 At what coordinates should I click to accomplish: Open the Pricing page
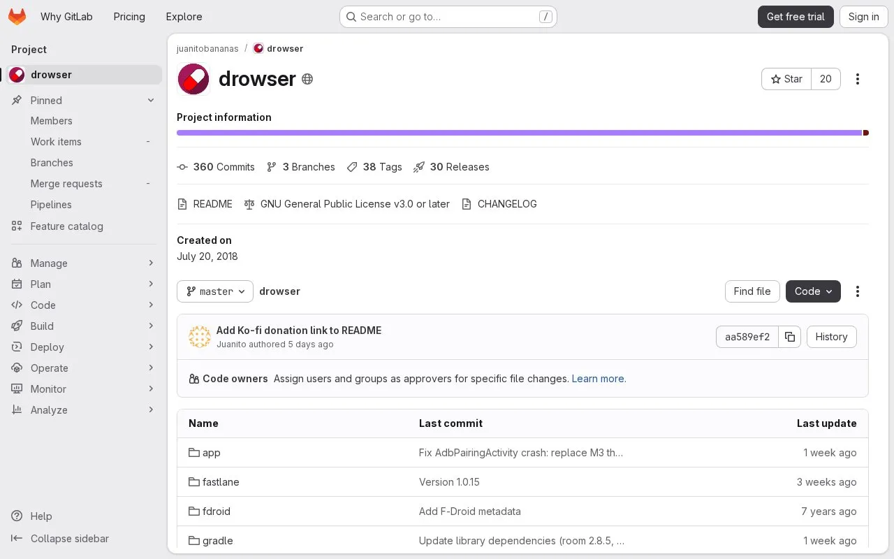point(129,17)
